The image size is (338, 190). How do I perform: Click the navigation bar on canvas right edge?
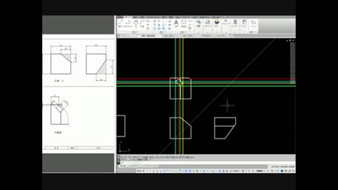click(x=293, y=63)
